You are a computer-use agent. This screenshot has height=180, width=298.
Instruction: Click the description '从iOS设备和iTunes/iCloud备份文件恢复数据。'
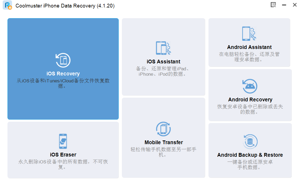pyautogui.click(x=63, y=83)
